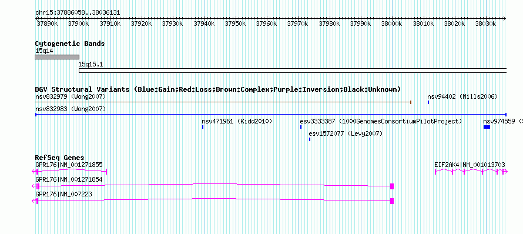Click the blue nsv832983 gain variant line
Screen dimensions: 523x234
click(x=271, y=115)
